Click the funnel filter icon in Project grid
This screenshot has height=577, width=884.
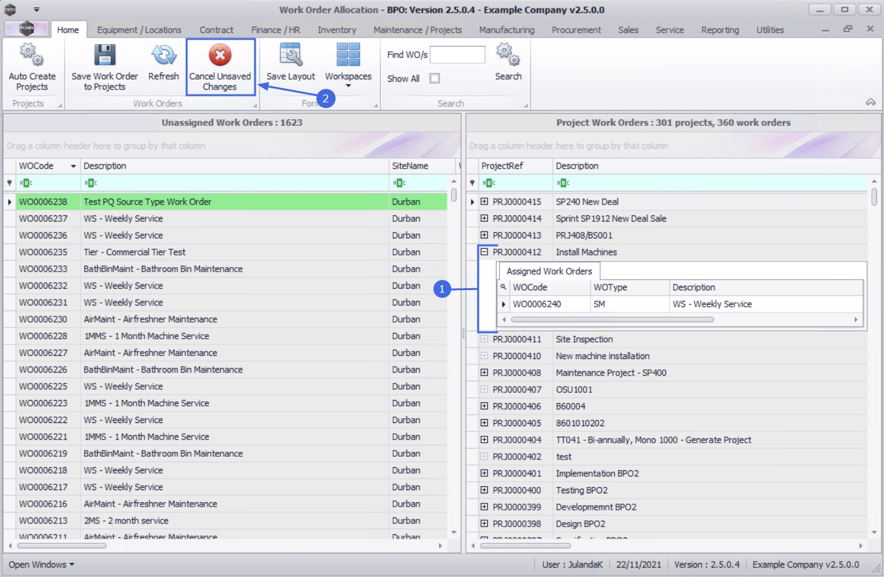click(472, 183)
